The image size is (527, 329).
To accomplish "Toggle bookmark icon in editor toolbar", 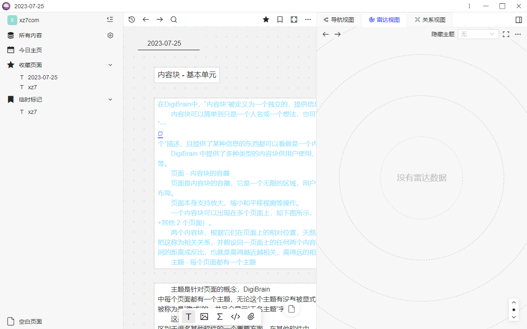I will [280, 19].
